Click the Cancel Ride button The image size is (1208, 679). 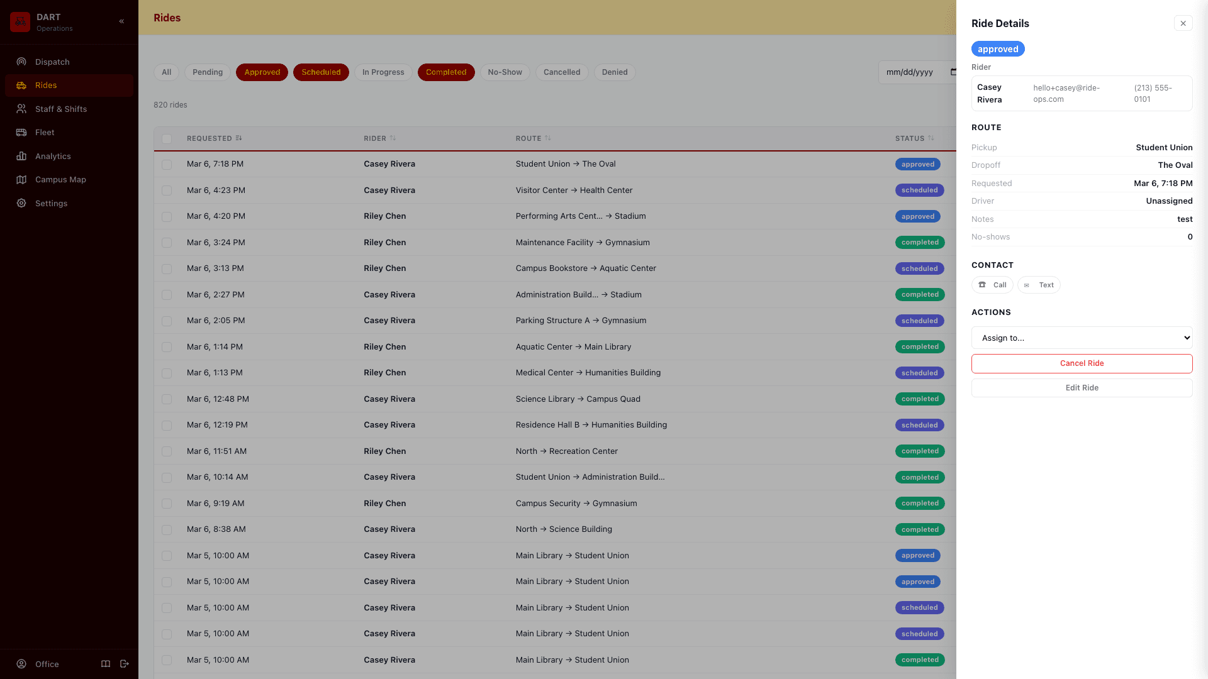coord(1082,363)
